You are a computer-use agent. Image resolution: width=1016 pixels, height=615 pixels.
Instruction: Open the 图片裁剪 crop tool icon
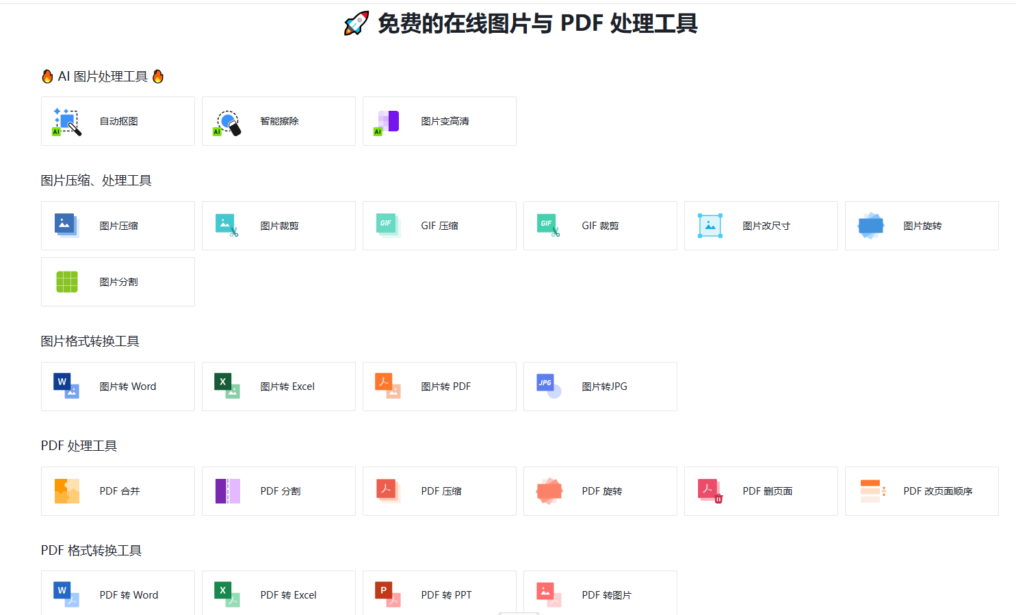click(x=227, y=226)
